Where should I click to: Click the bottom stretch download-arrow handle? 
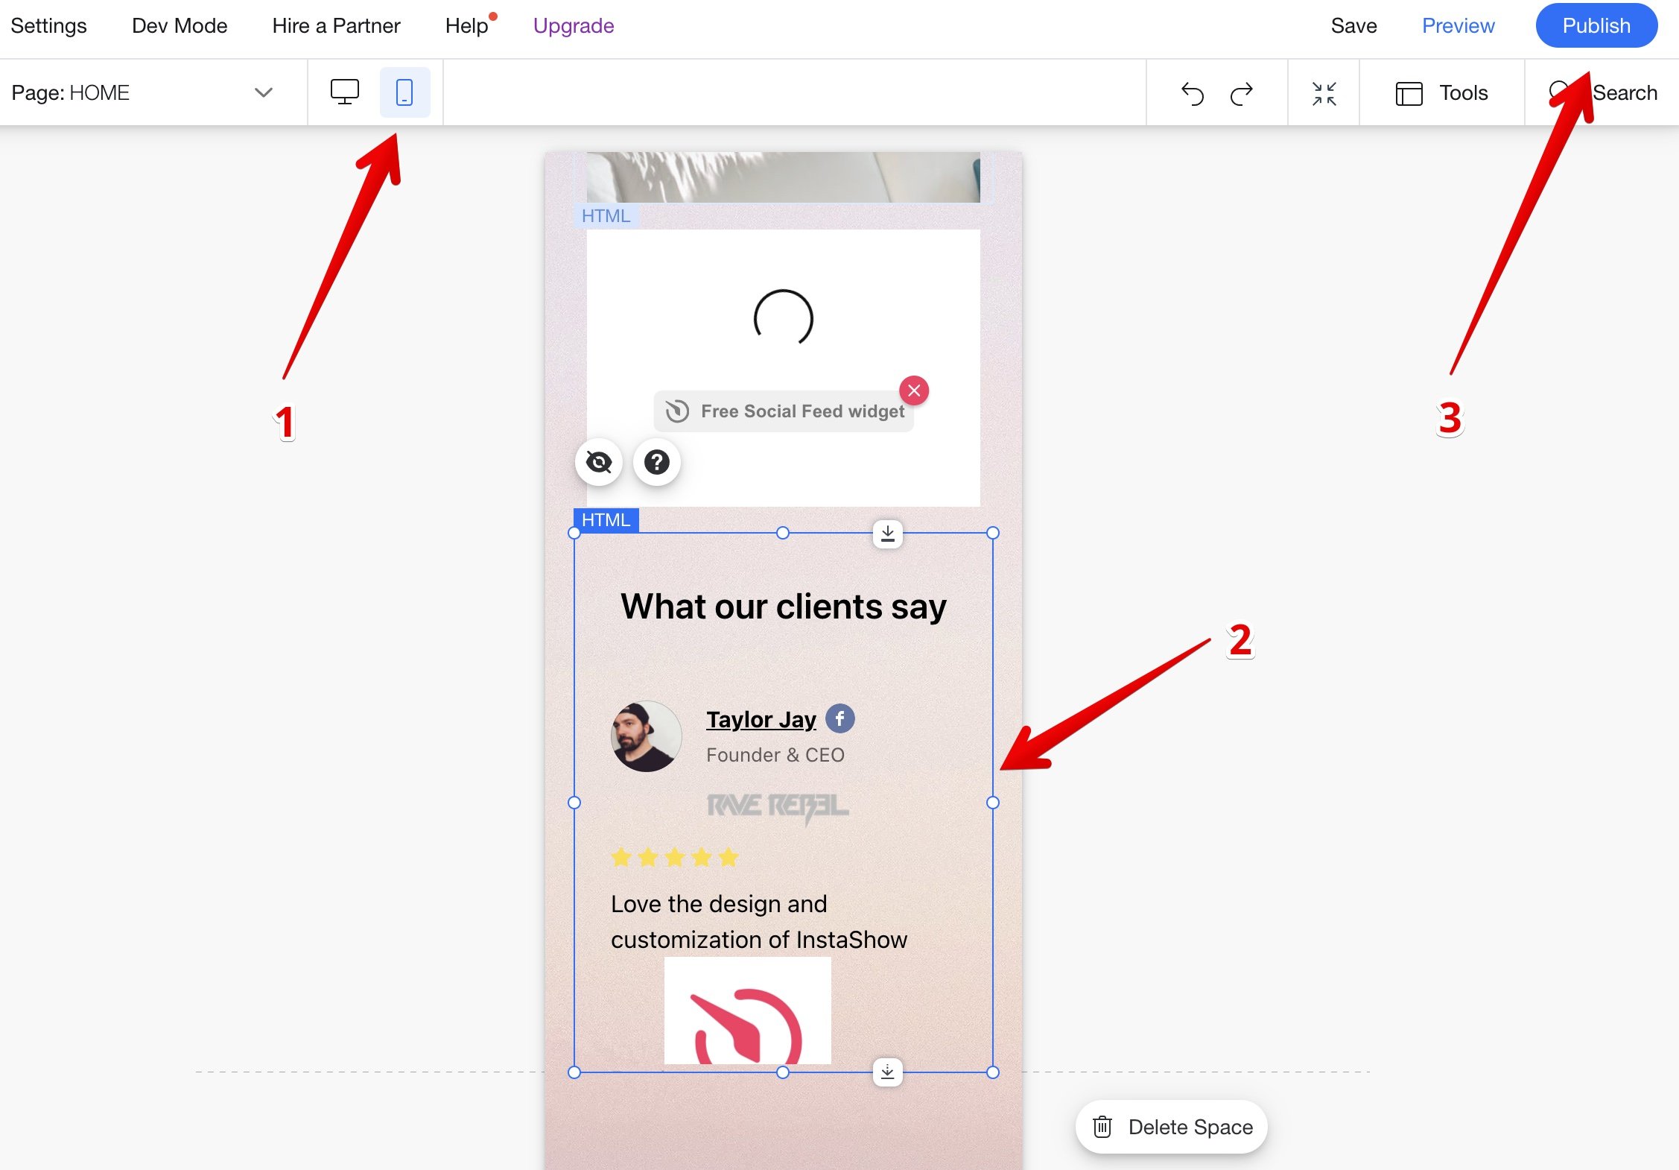[887, 1072]
